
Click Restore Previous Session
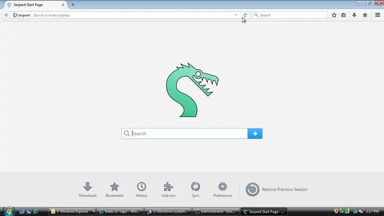tap(277, 189)
